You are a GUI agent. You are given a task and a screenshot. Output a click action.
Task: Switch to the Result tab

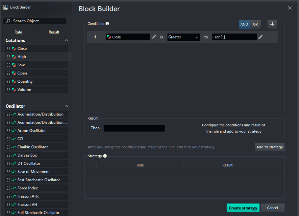[x=54, y=32]
